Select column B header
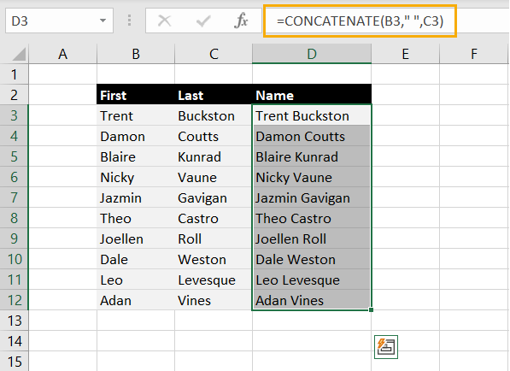This screenshot has width=510, height=371. 136,54
